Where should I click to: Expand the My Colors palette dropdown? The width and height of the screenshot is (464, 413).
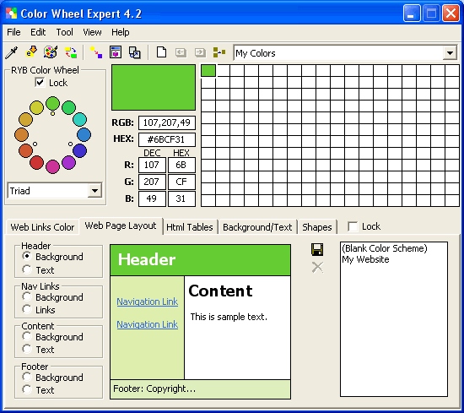click(451, 53)
